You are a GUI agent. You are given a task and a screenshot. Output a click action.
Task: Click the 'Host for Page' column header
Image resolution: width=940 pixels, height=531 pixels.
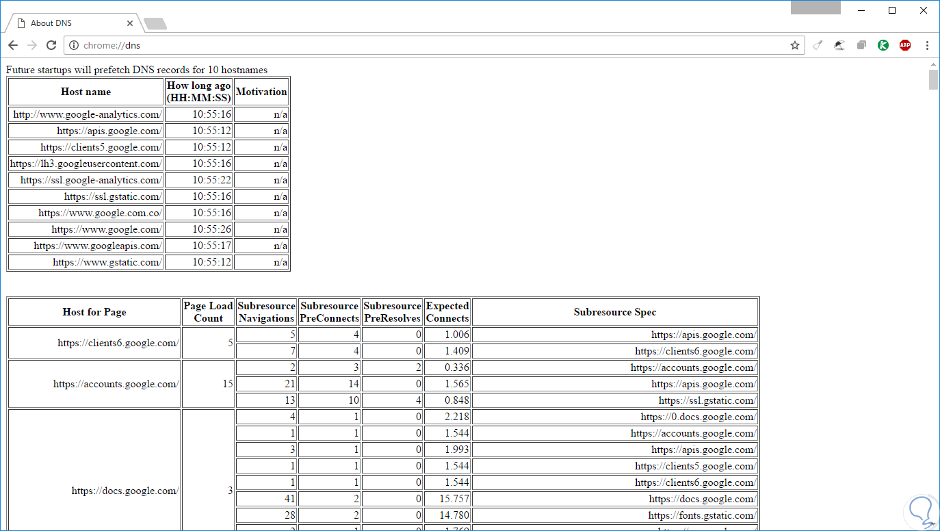(x=94, y=312)
